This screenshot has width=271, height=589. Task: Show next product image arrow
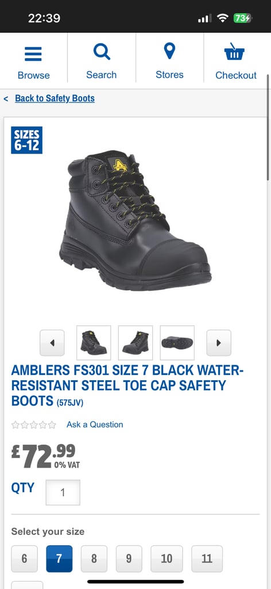point(219,343)
